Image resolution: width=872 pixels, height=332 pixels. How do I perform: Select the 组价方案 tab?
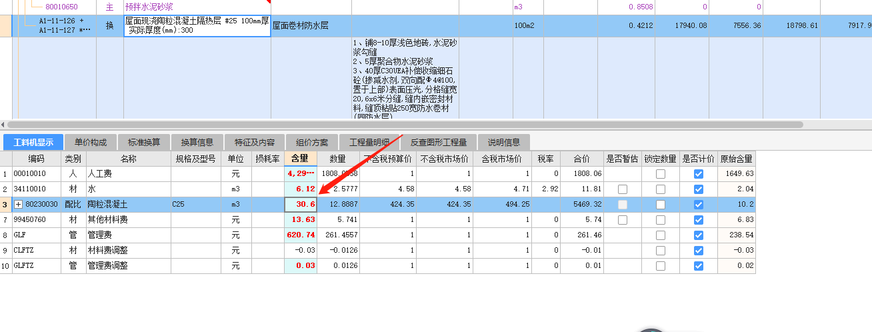click(312, 142)
